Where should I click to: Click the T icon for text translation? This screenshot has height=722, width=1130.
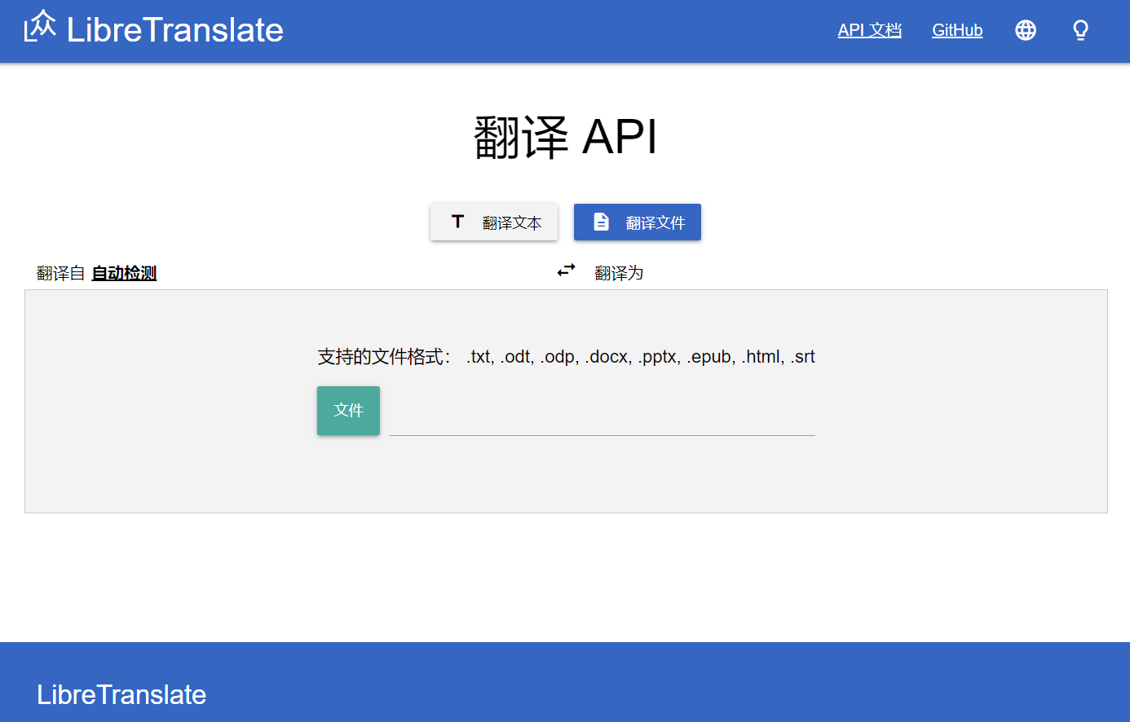click(457, 222)
